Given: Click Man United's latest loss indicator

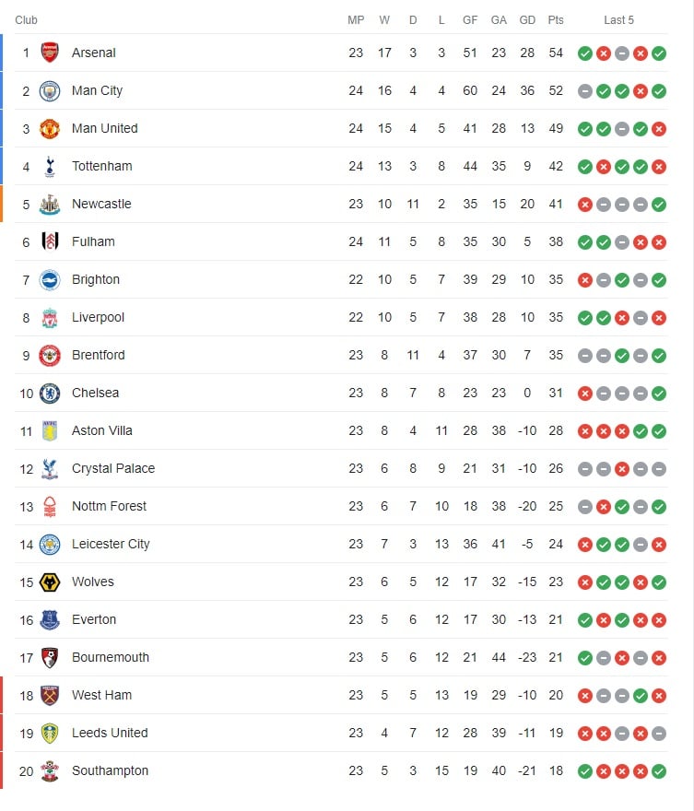Looking at the screenshot, I should tap(659, 129).
